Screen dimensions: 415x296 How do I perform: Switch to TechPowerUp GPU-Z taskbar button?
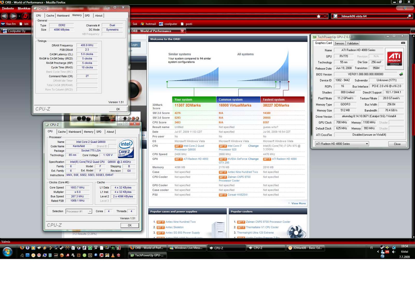[148, 255]
